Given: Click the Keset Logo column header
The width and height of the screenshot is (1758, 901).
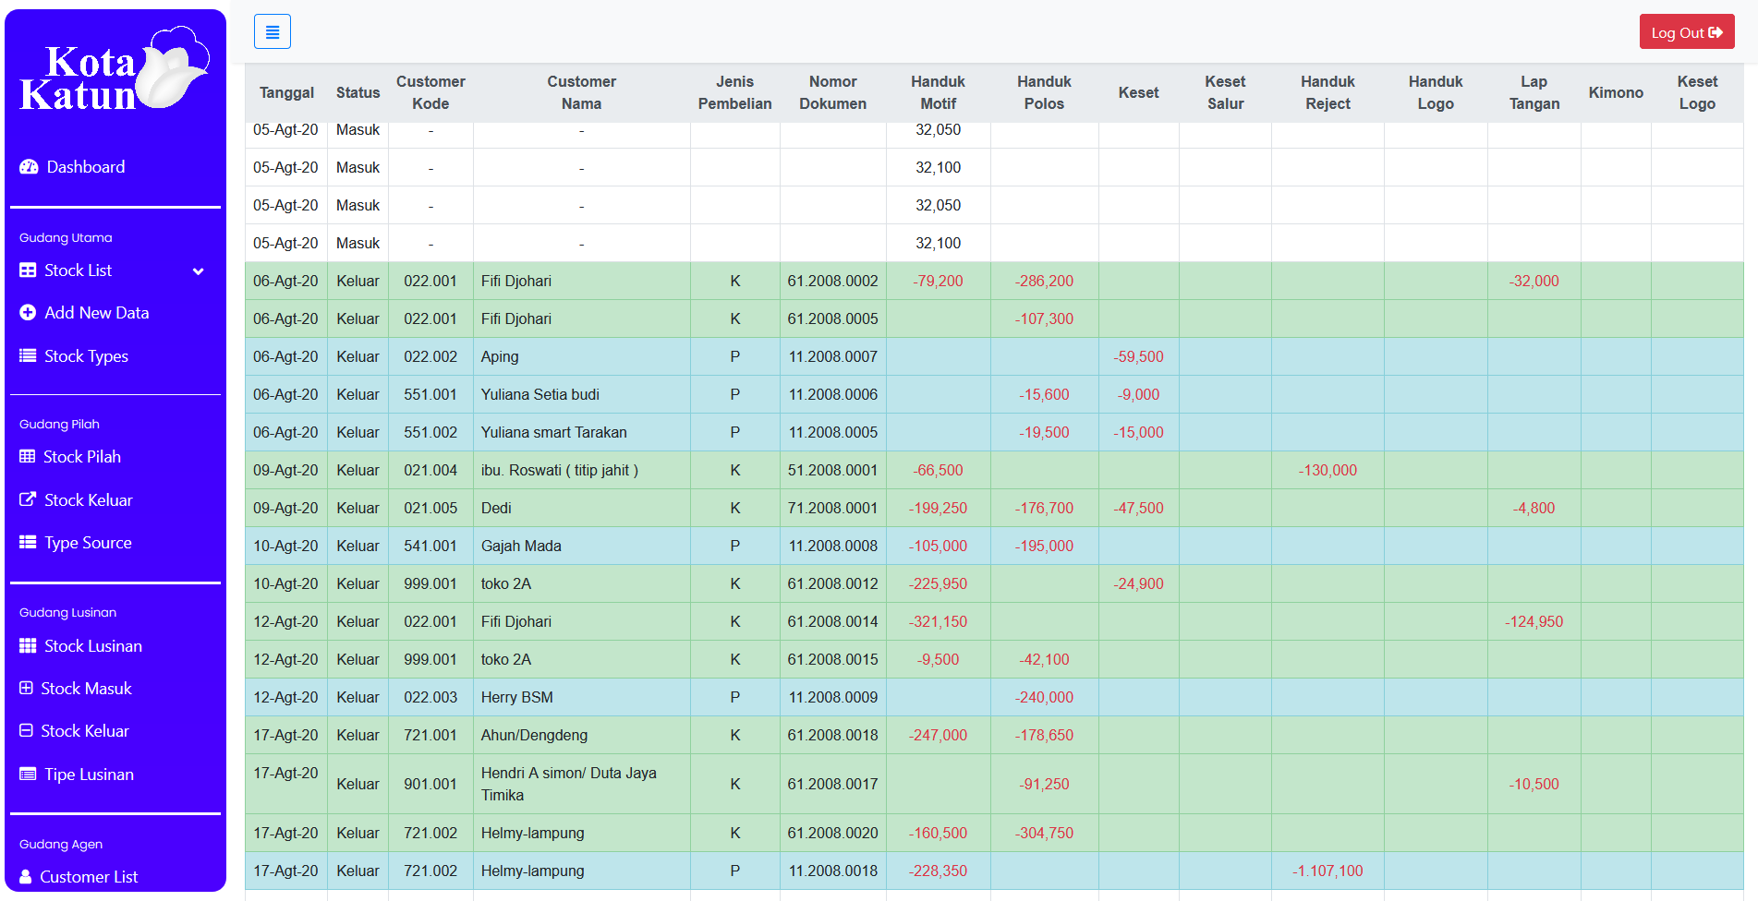Looking at the screenshot, I should tap(1697, 92).
